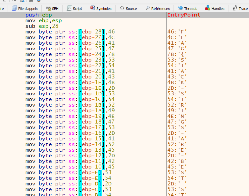Click the comment 7B:'{'
Image resolution: width=249 pixels, height=196 pixels.
(177, 54)
